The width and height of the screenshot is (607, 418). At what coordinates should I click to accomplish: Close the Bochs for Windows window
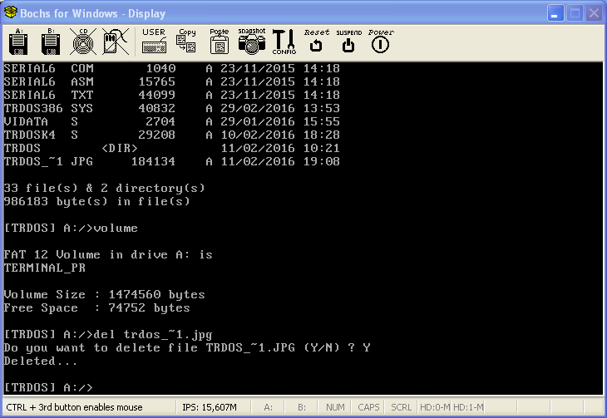594,13
